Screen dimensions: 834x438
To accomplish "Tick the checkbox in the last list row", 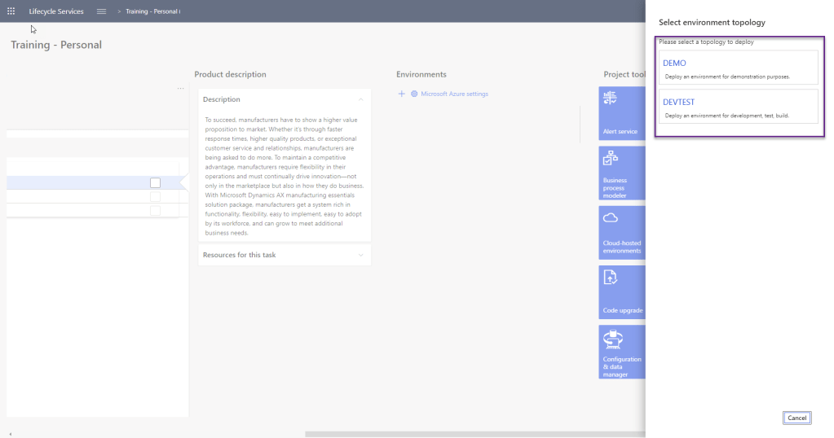I will point(155,211).
